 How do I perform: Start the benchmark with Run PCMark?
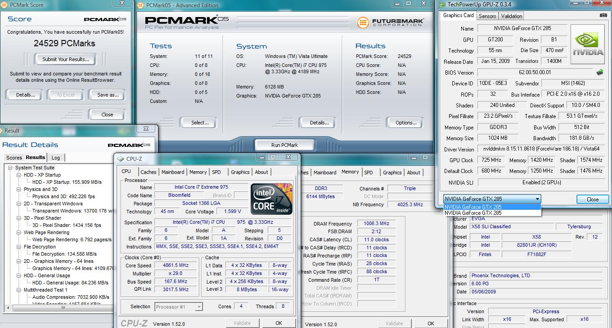tap(284, 145)
